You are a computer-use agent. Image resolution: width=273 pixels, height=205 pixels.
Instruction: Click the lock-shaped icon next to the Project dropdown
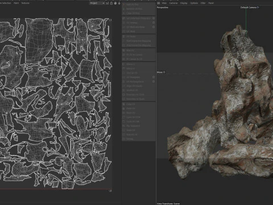[x=111, y=3]
